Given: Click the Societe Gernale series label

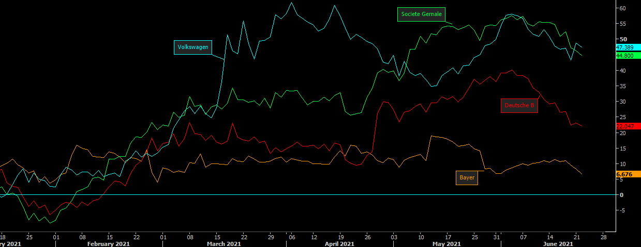Looking at the screenshot, I should pyautogui.click(x=421, y=14).
